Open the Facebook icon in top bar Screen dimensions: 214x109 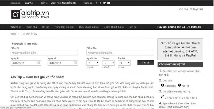click(x=96, y=3)
